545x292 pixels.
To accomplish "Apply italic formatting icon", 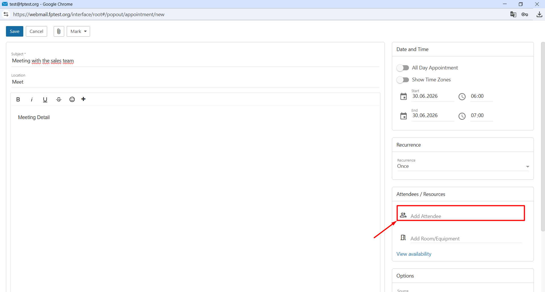I will tap(32, 100).
